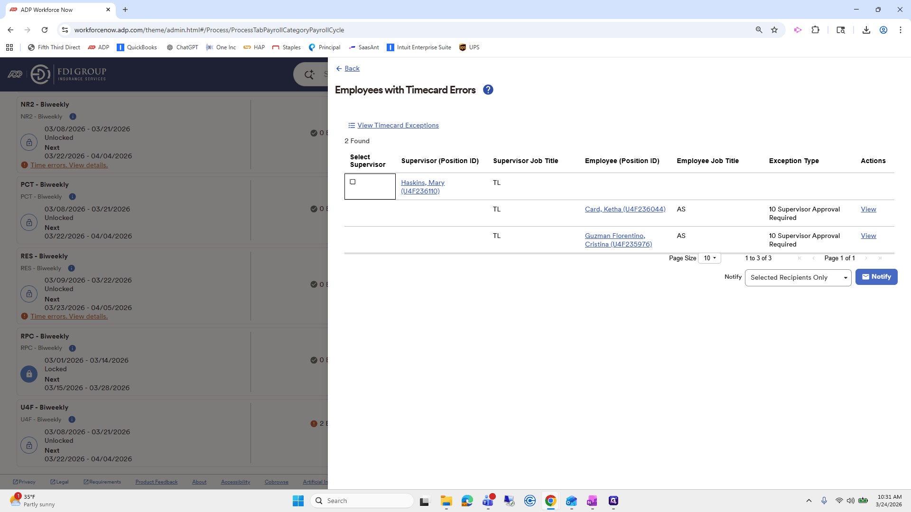The width and height of the screenshot is (911, 512).
Task: Click the lock icon for RES - Biweekly
Action: (29, 294)
